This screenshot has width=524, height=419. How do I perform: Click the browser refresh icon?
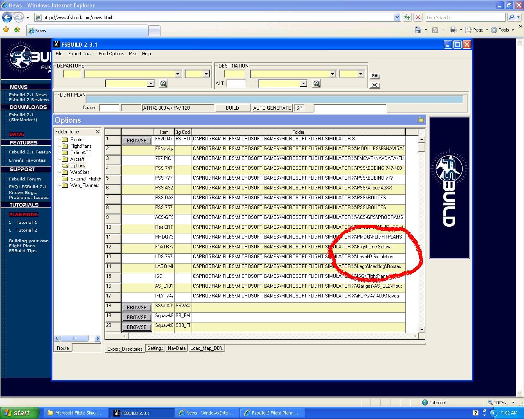[407, 17]
